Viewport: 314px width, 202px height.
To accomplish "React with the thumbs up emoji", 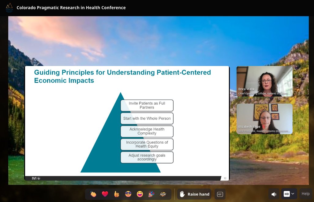I will (x=116, y=194).
